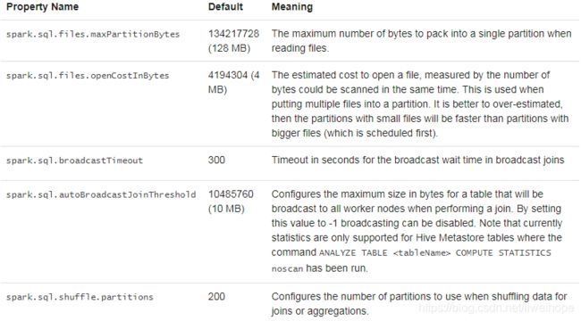581x321 pixels.
Task: Click the Meaning column header
Action: pos(292,6)
